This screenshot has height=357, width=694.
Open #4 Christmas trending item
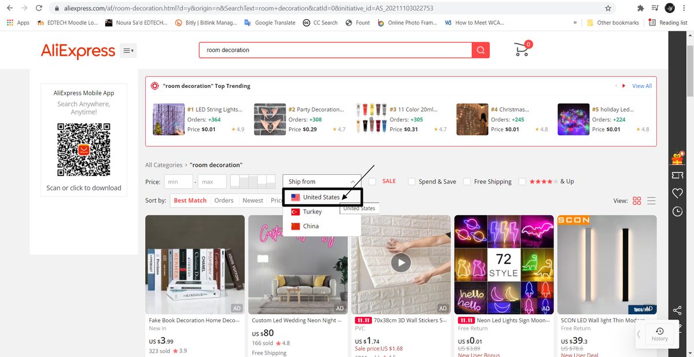pyautogui.click(x=502, y=119)
